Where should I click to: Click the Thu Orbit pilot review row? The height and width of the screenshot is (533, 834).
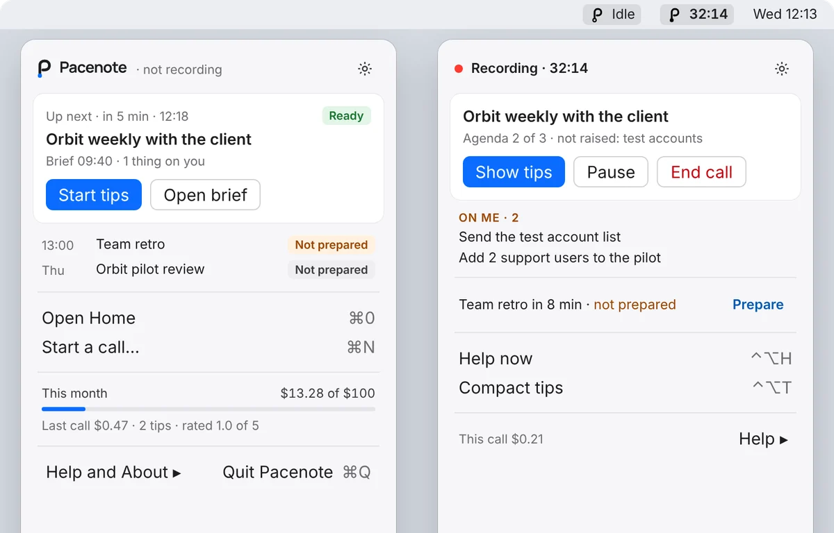[208, 270]
